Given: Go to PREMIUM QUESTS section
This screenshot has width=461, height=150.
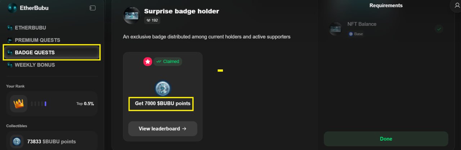Looking at the screenshot, I should [37, 40].
